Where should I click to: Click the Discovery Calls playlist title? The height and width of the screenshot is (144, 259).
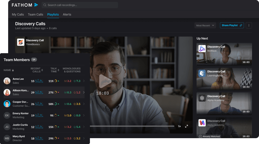tap(30, 24)
